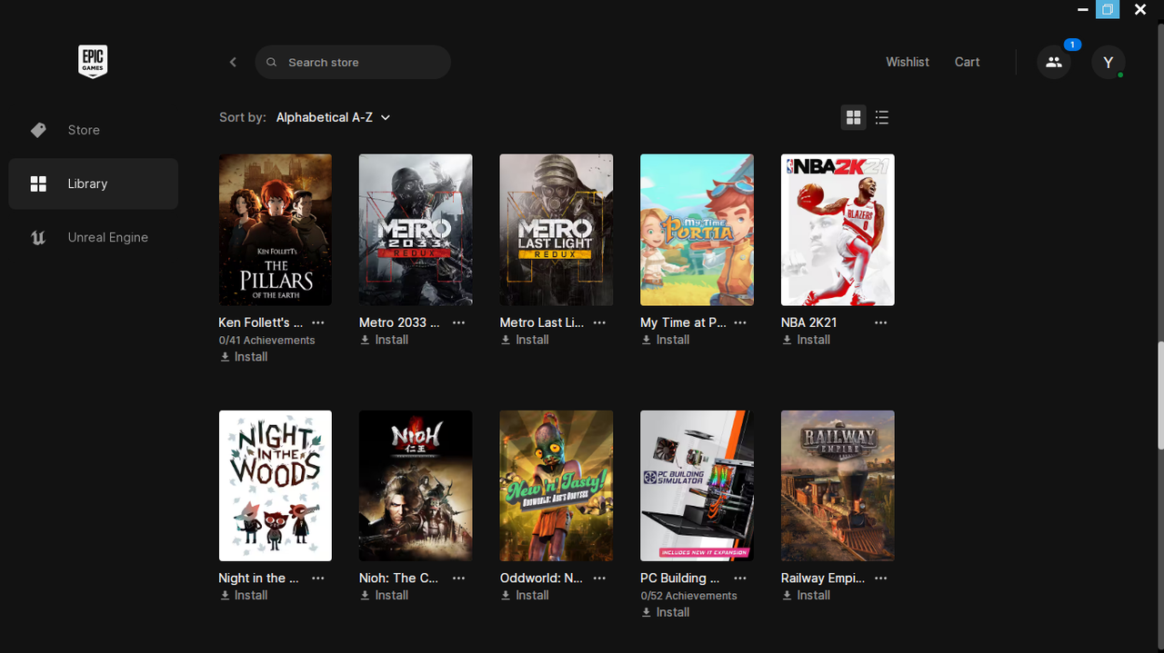Image resolution: width=1164 pixels, height=653 pixels.
Task: Open the Library section in the sidebar
Action: pos(94,183)
